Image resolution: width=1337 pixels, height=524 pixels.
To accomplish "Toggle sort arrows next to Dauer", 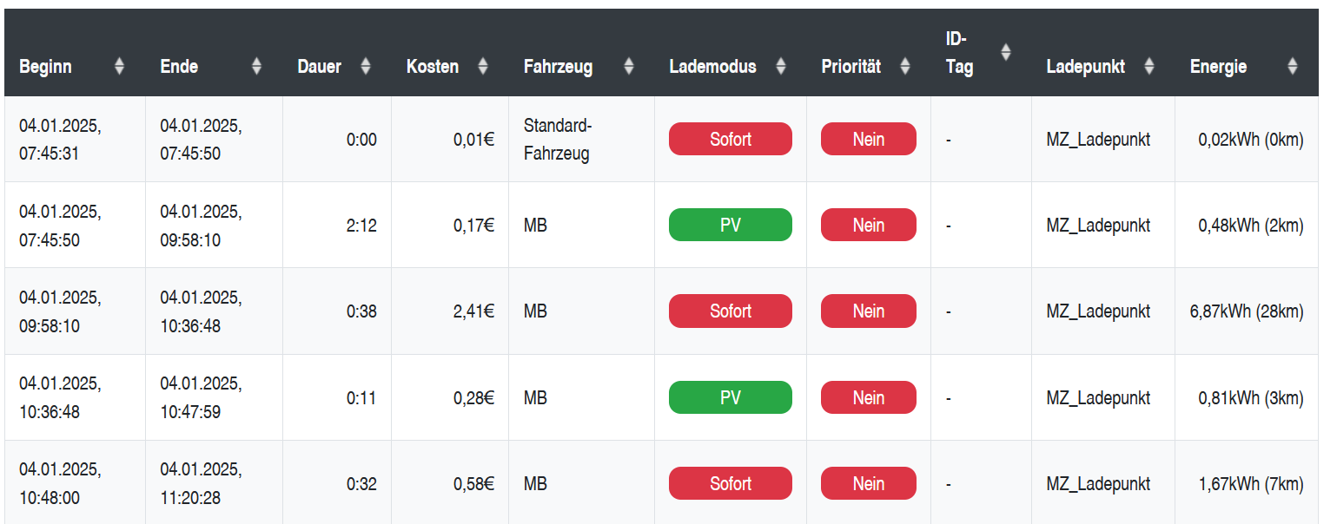I will click(366, 66).
